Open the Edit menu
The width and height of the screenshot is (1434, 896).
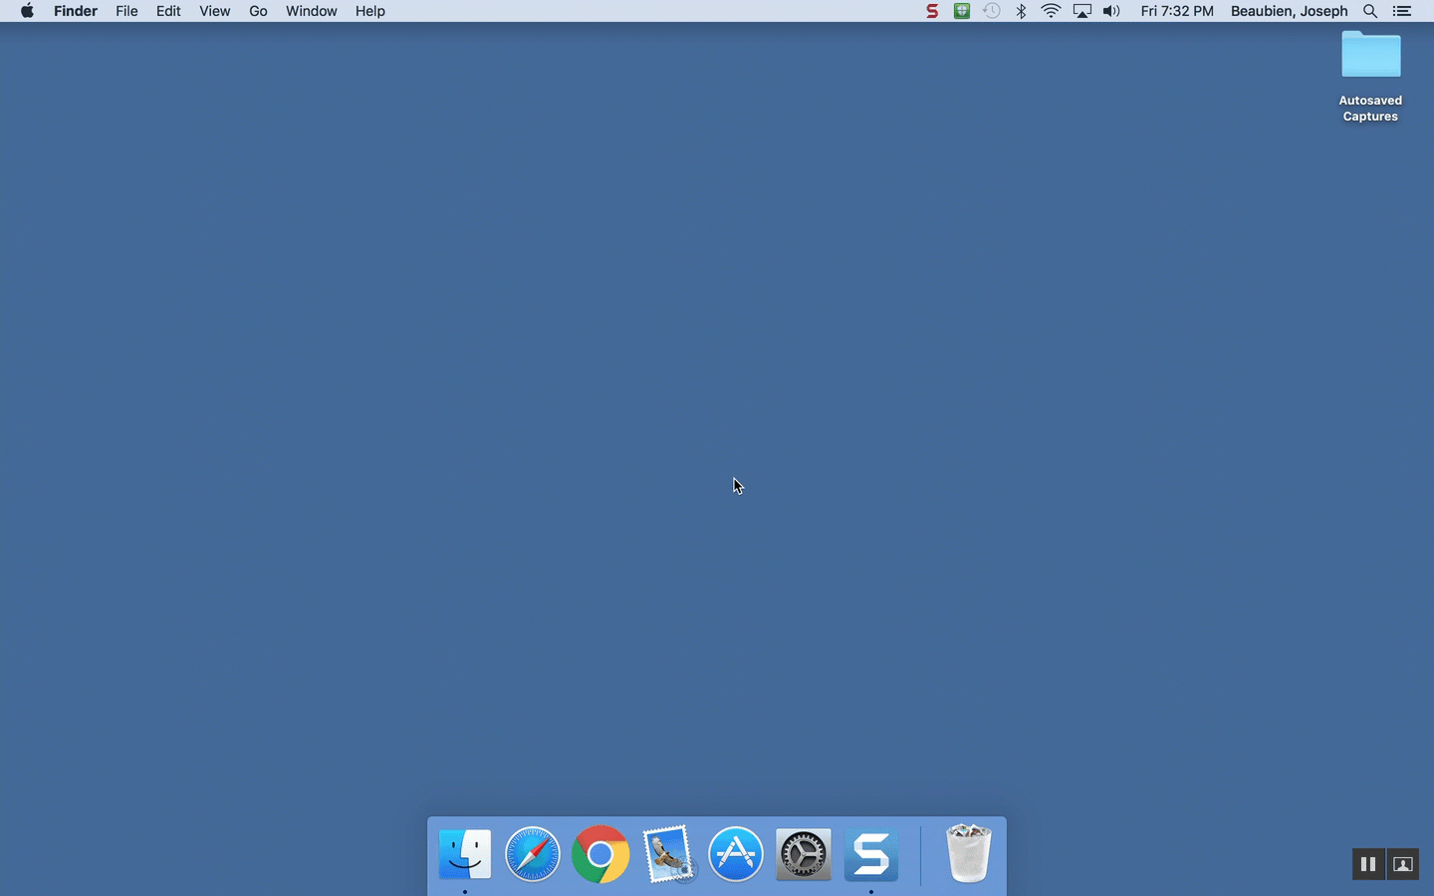click(x=168, y=11)
